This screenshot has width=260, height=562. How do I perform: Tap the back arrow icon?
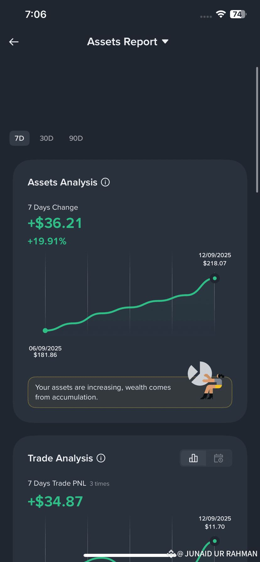[14, 42]
